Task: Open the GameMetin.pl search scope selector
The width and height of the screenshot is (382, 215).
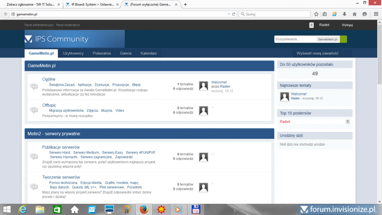Action: 328,39
